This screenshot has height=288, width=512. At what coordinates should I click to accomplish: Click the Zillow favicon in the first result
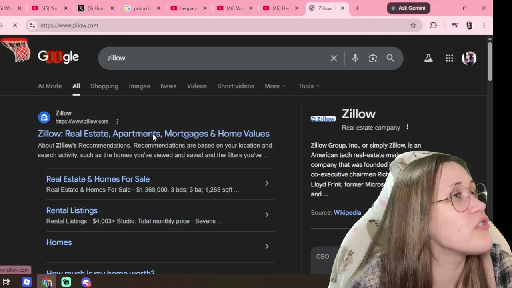click(x=44, y=117)
